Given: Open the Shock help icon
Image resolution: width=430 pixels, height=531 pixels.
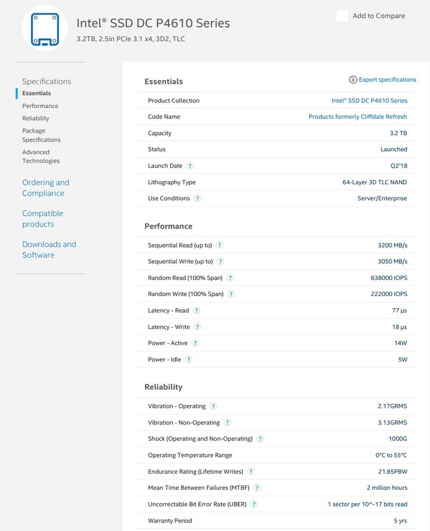Looking at the screenshot, I should click(260, 439).
